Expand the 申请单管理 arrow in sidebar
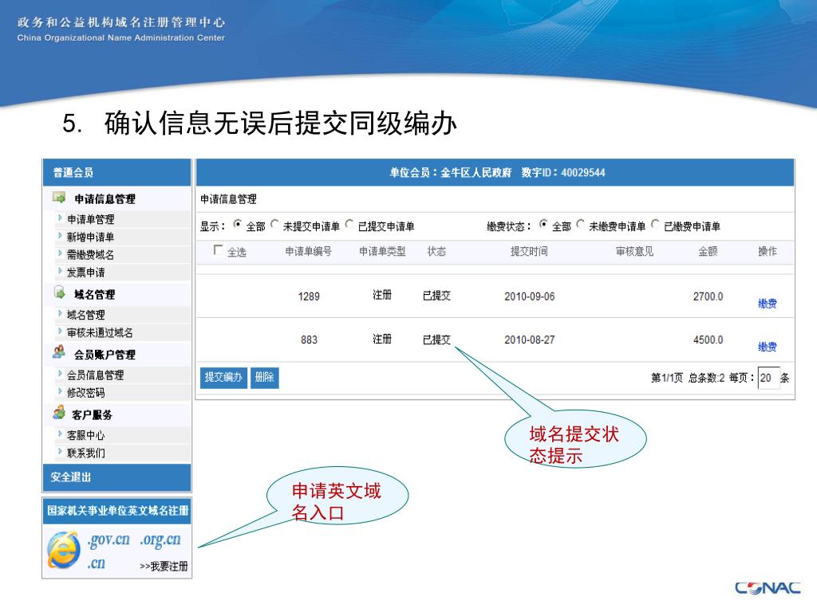The height and width of the screenshot is (612, 817). coord(60,218)
